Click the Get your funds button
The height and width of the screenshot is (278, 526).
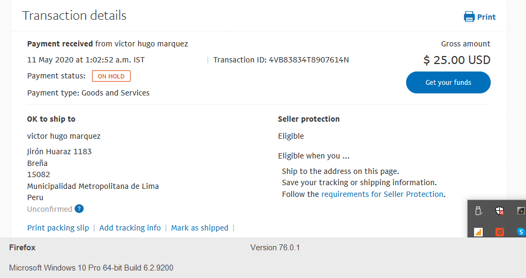pos(448,82)
